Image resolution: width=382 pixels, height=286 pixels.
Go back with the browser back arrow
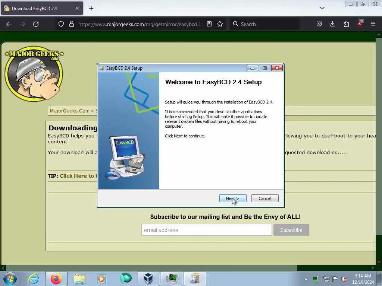9,24
